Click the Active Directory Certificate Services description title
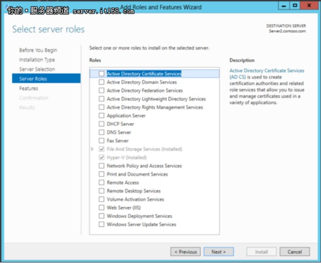The width and height of the screenshot is (321, 263). 267,74
